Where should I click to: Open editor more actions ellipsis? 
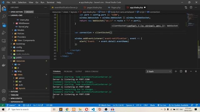click(196, 7)
